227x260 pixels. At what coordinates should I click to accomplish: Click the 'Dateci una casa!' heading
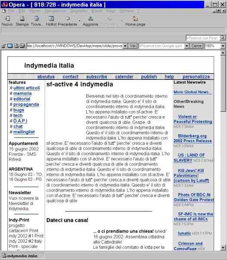(67, 220)
